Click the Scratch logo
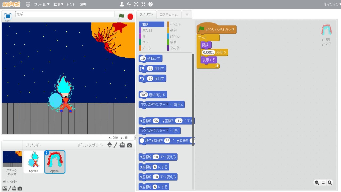The width and height of the screenshot is (341, 192). coord(11,4)
